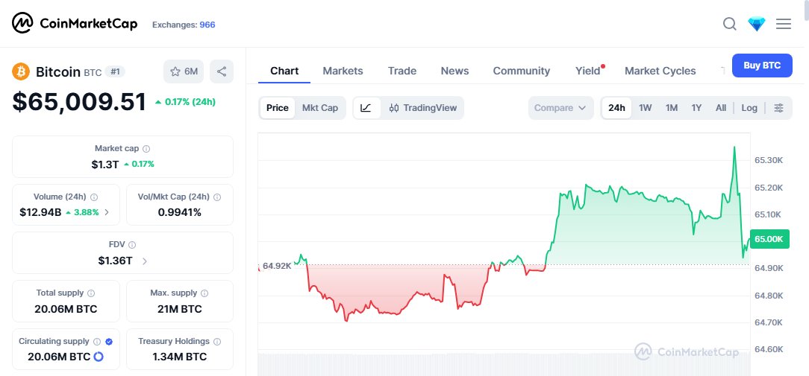Click the share icon next to watchlist
The height and width of the screenshot is (376, 809).
(222, 71)
